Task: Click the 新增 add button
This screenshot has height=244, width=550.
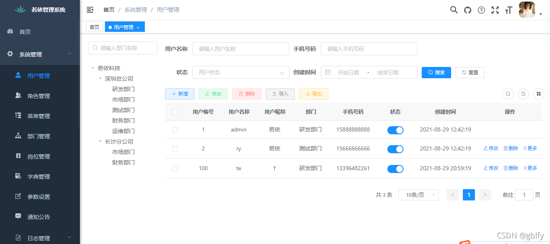Action: pyautogui.click(x=180, y=94)
